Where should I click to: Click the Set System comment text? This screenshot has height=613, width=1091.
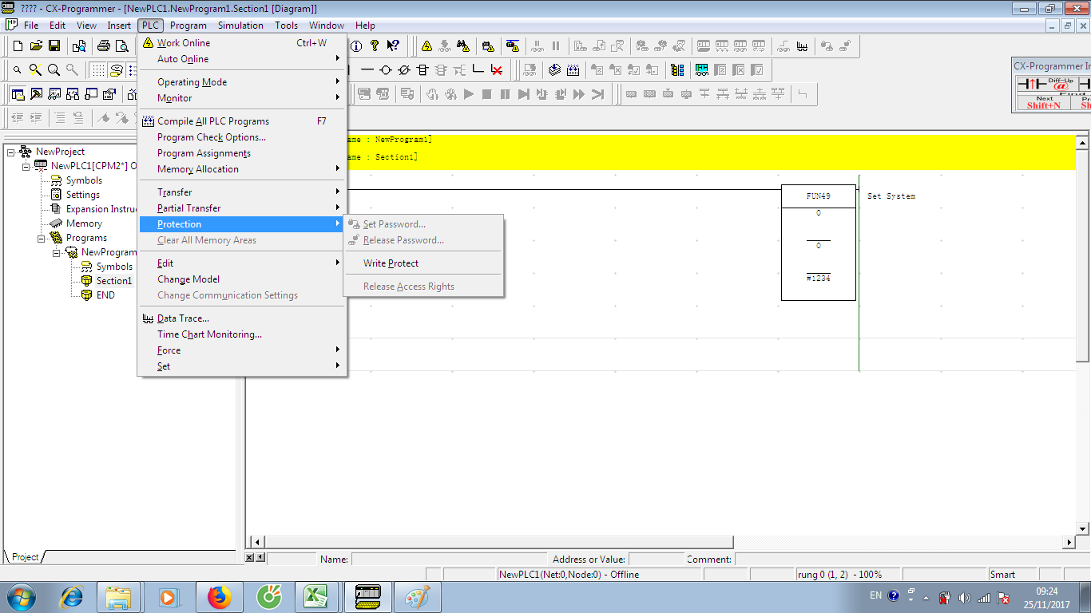click(x=891, y=196)
